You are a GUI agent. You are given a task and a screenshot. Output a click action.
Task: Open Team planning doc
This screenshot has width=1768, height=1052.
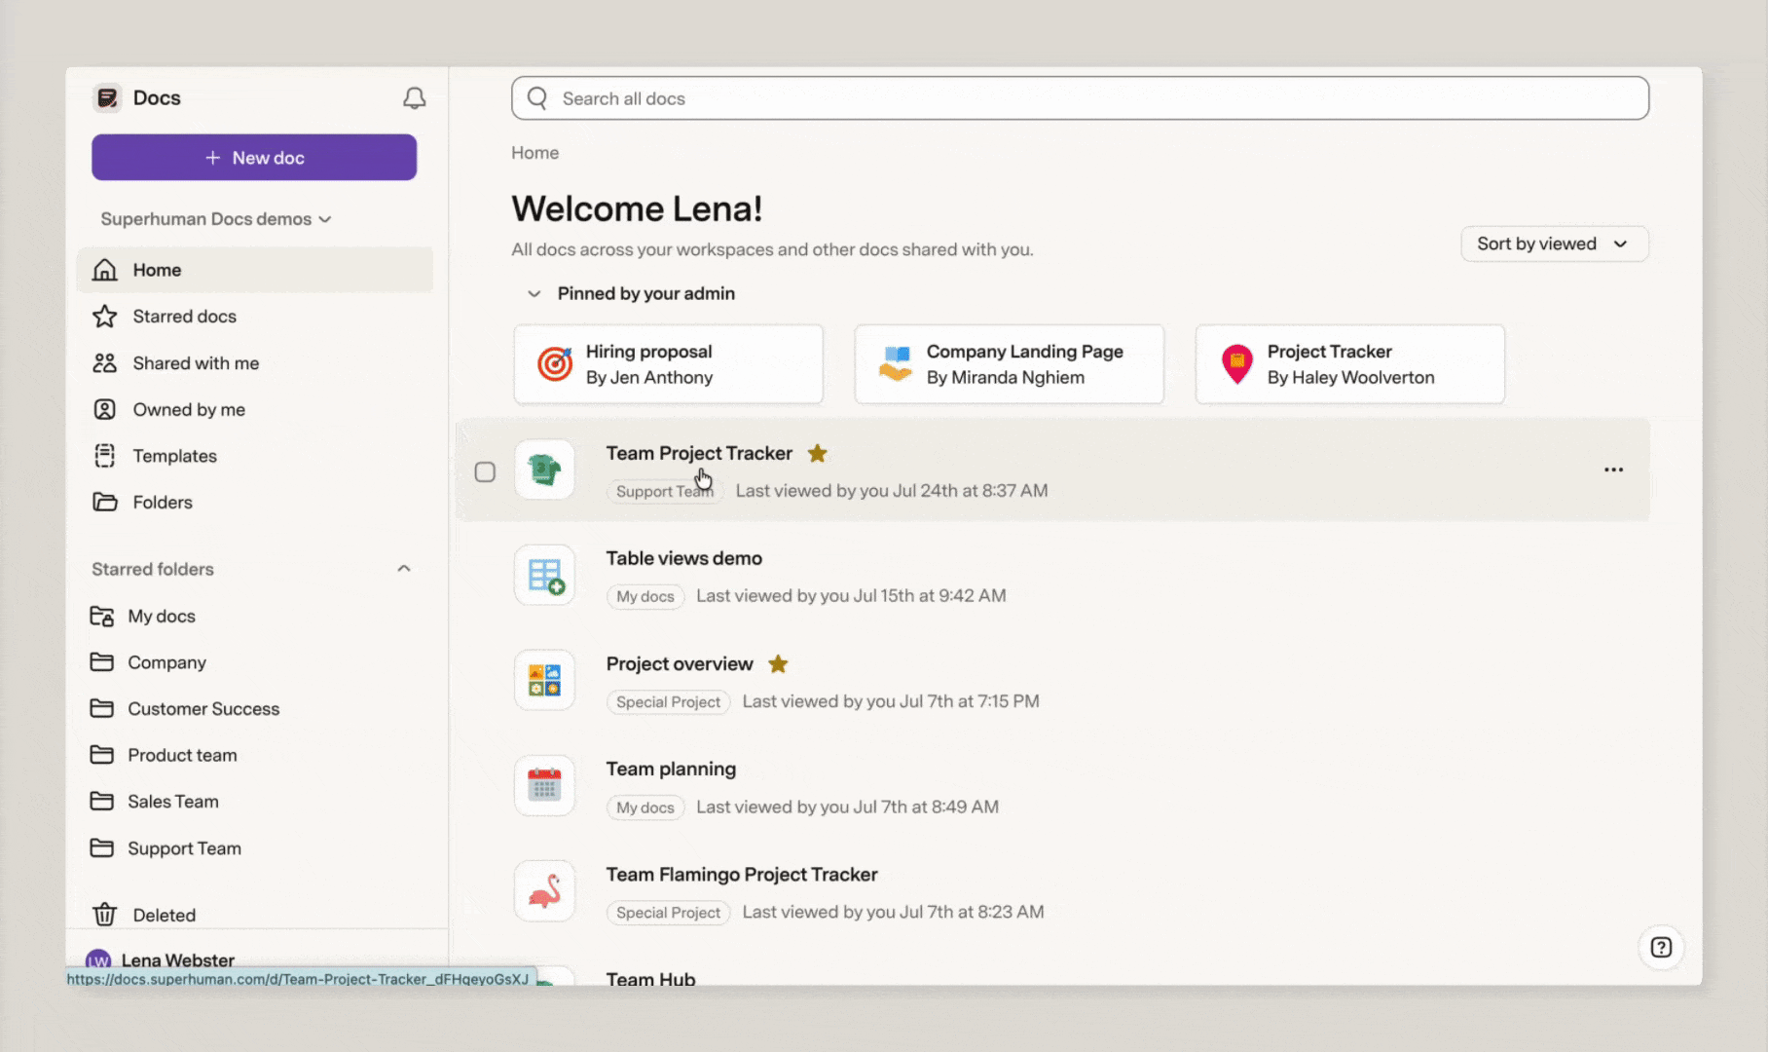tap(671, 769)
